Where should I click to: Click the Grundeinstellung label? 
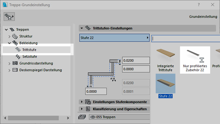tap(203, 17)
